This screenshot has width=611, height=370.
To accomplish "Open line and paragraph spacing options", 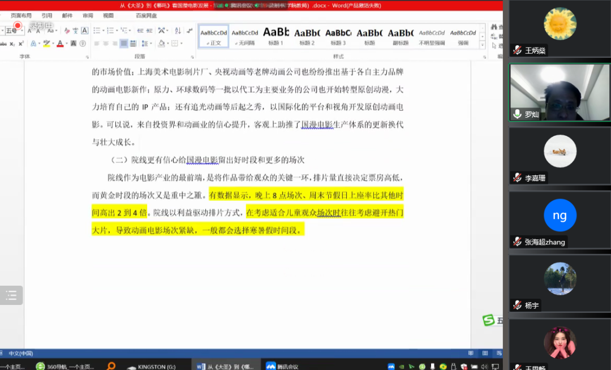I will (145, 44).
